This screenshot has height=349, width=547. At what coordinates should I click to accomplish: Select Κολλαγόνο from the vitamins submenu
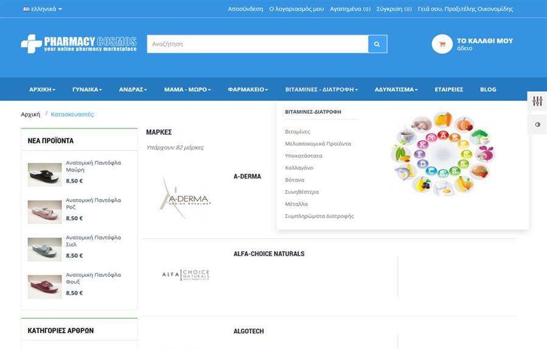click(x=299, y=168)
